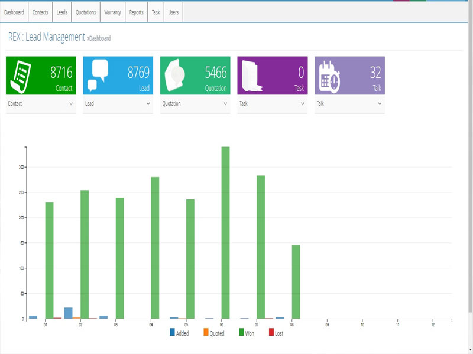
Task: Open the Talk filter dropdown
Action: (x=350, y=103)
